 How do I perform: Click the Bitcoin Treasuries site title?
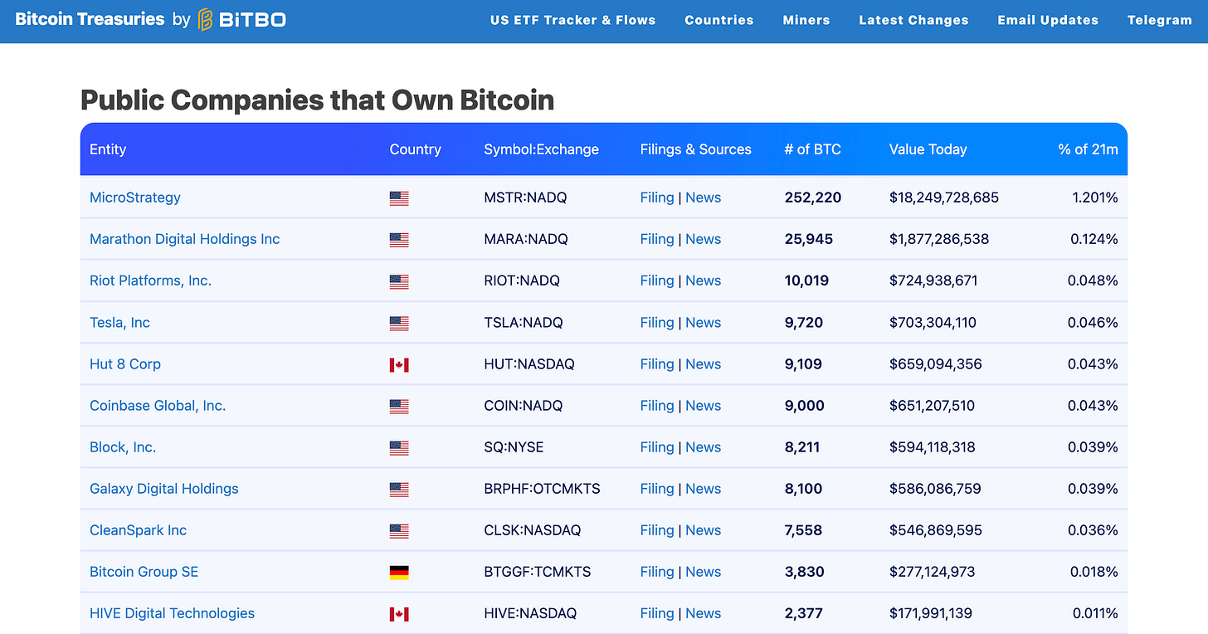pos(90,19)
